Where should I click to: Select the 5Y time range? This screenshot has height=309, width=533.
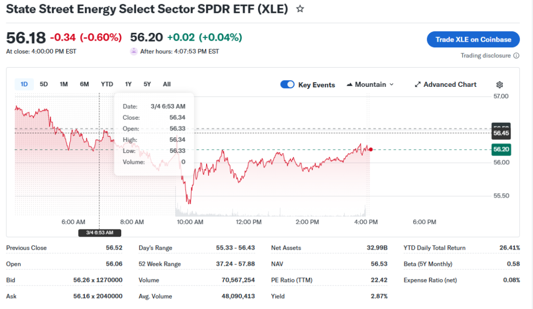(147, 84)
